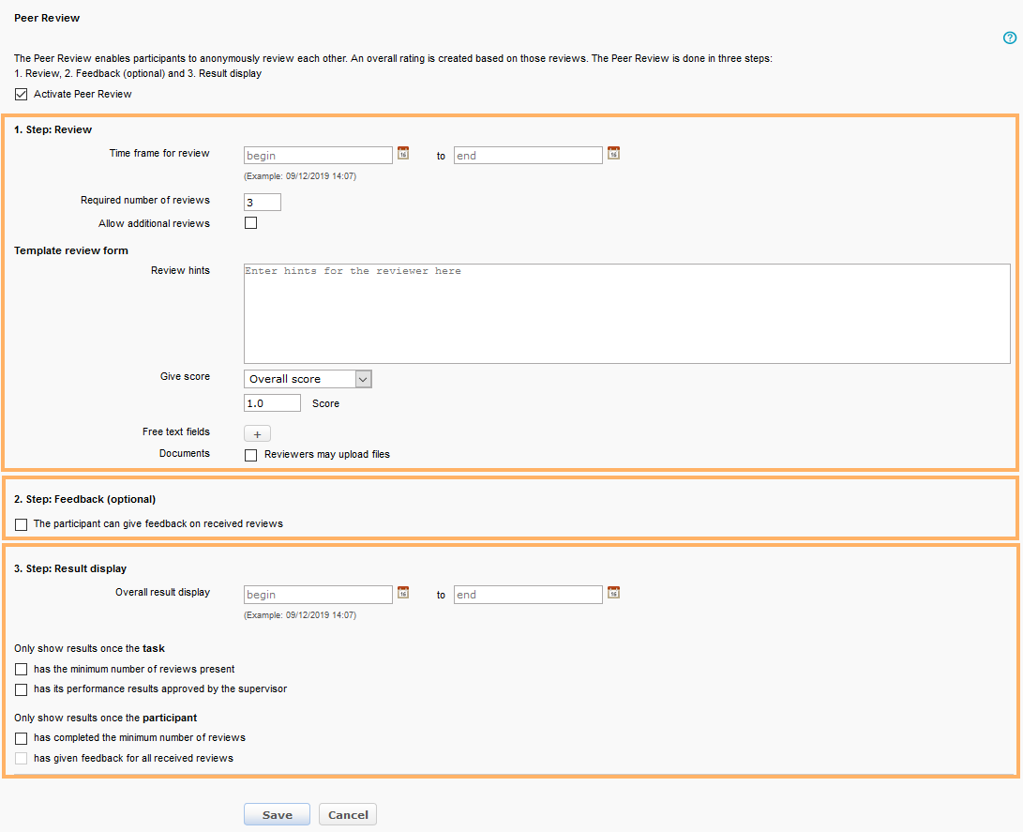Check participant completed minimum reviews option
This screenshot has width=1023, height=832.
[x=21, y=738]
